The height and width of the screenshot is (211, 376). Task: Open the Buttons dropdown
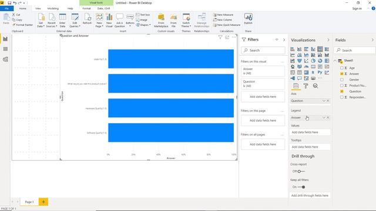point(130,21)
